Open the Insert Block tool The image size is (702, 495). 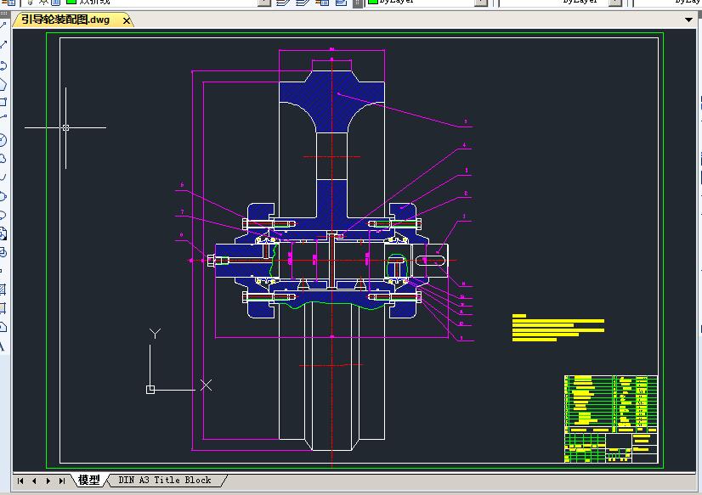point(3,233)
